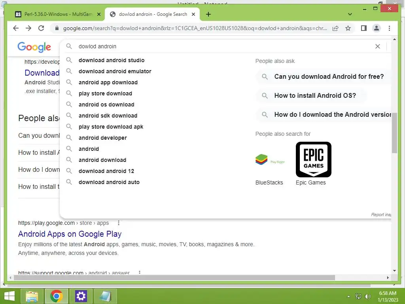Open the Epic Games logo thumbnail
Viewport: 405px width, 304px height.
[x=314, y=160]
